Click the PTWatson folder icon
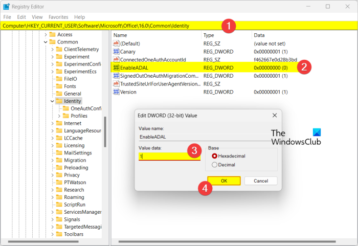358x246 pixels. click(x=59, y=182)
